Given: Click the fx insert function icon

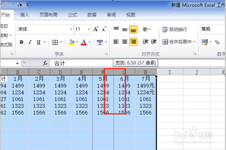Looking at the screenshot, I should 45,63.
